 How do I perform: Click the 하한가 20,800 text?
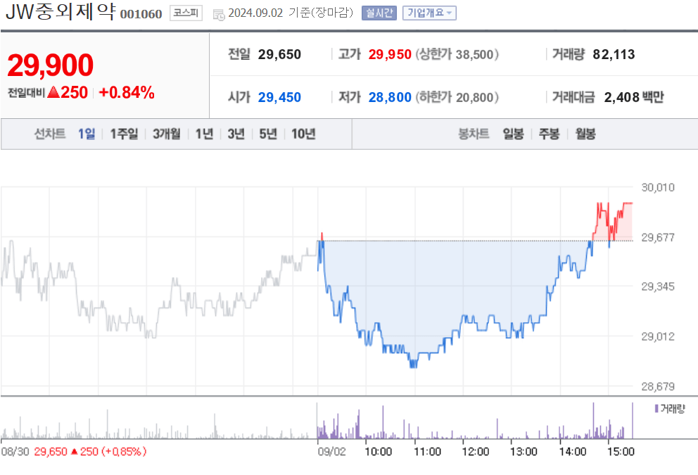(x=457, y=97)
